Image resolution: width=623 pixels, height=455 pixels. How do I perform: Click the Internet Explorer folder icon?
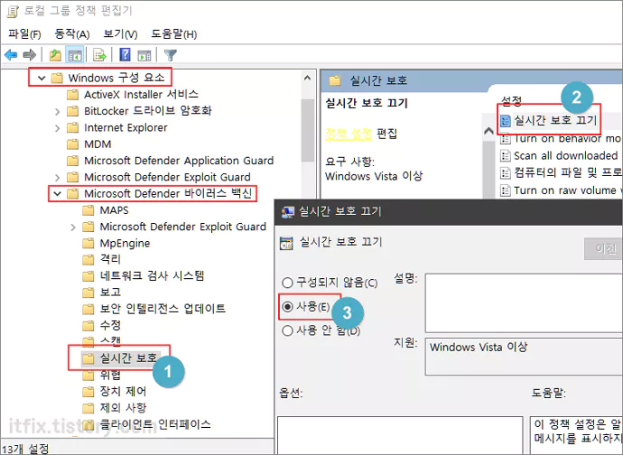coord(72,127)
